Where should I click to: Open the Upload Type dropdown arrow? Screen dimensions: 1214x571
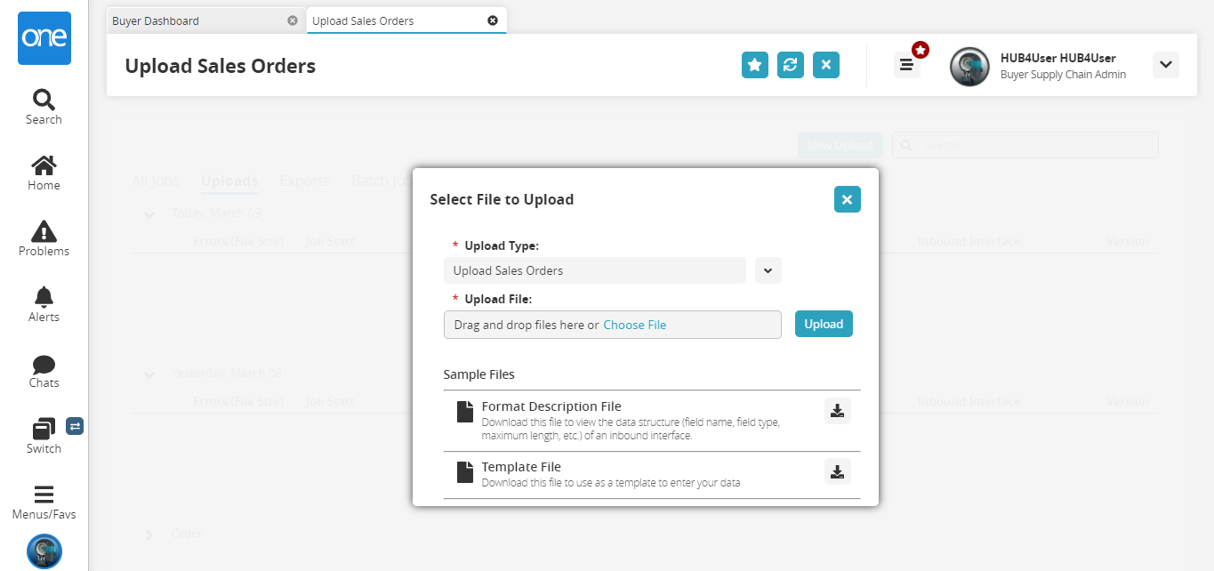[x=768, y=270]
